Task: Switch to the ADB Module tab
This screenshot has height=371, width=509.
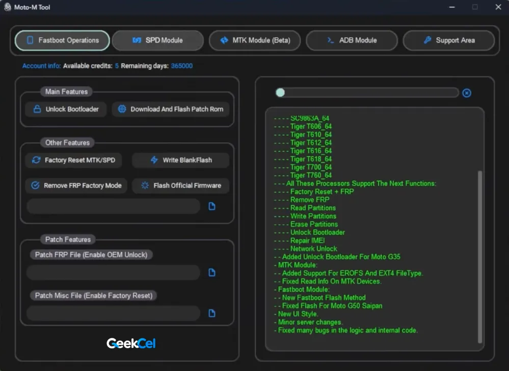Action: 352,41
